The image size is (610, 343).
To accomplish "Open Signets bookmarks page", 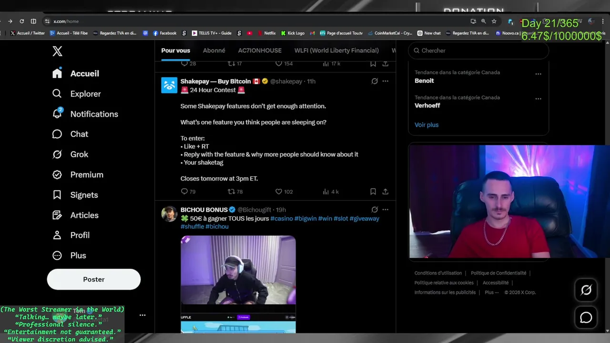I will click(x=75, y=195).
